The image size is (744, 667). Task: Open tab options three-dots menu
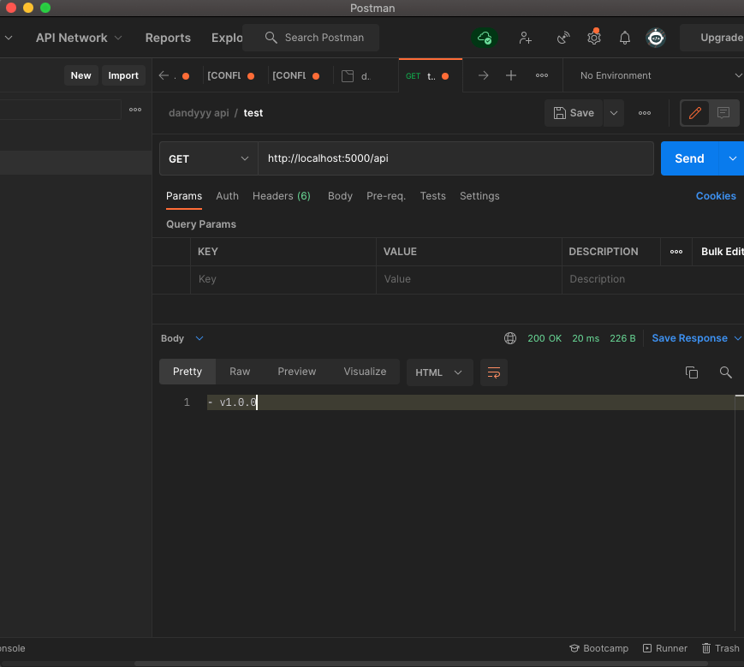(x=542, y=75)
